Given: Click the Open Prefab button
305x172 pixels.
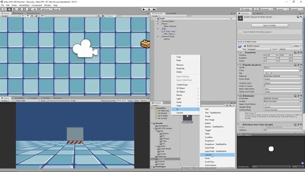Looking at the screenshot, I should (x=269, y=25).
